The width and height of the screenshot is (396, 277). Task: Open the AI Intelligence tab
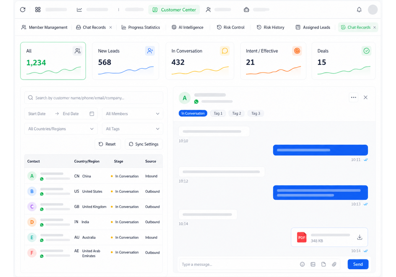tap(187, 27)
